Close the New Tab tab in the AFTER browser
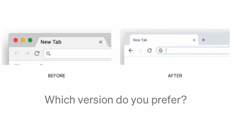The width and height of the screenshot is (246, 126). coord(194,40)
